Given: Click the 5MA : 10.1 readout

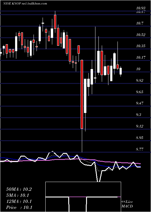Looking at the screenshot, I should 18,195.
